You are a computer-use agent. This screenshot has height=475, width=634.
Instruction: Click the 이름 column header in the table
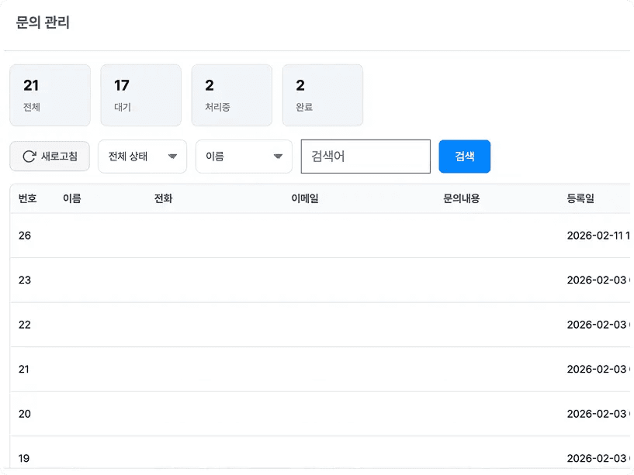click(x=72, y=198)
